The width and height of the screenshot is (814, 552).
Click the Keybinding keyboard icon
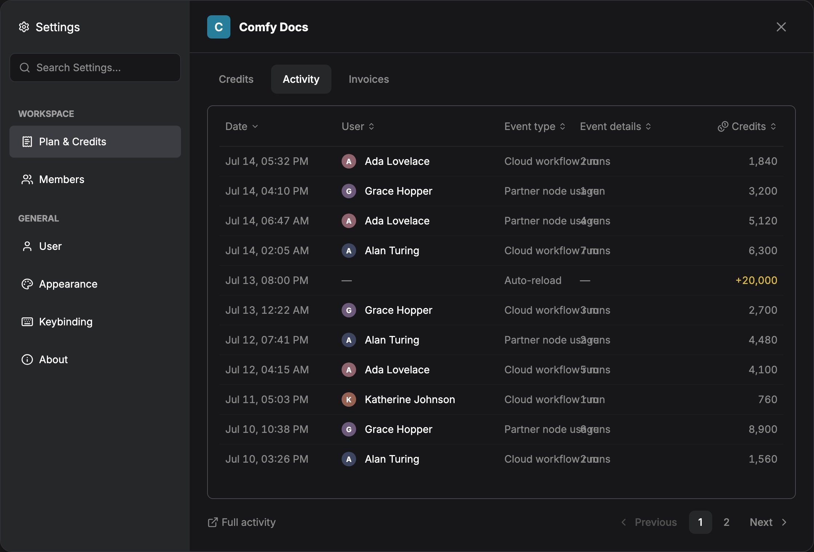(x=27, y=322)
